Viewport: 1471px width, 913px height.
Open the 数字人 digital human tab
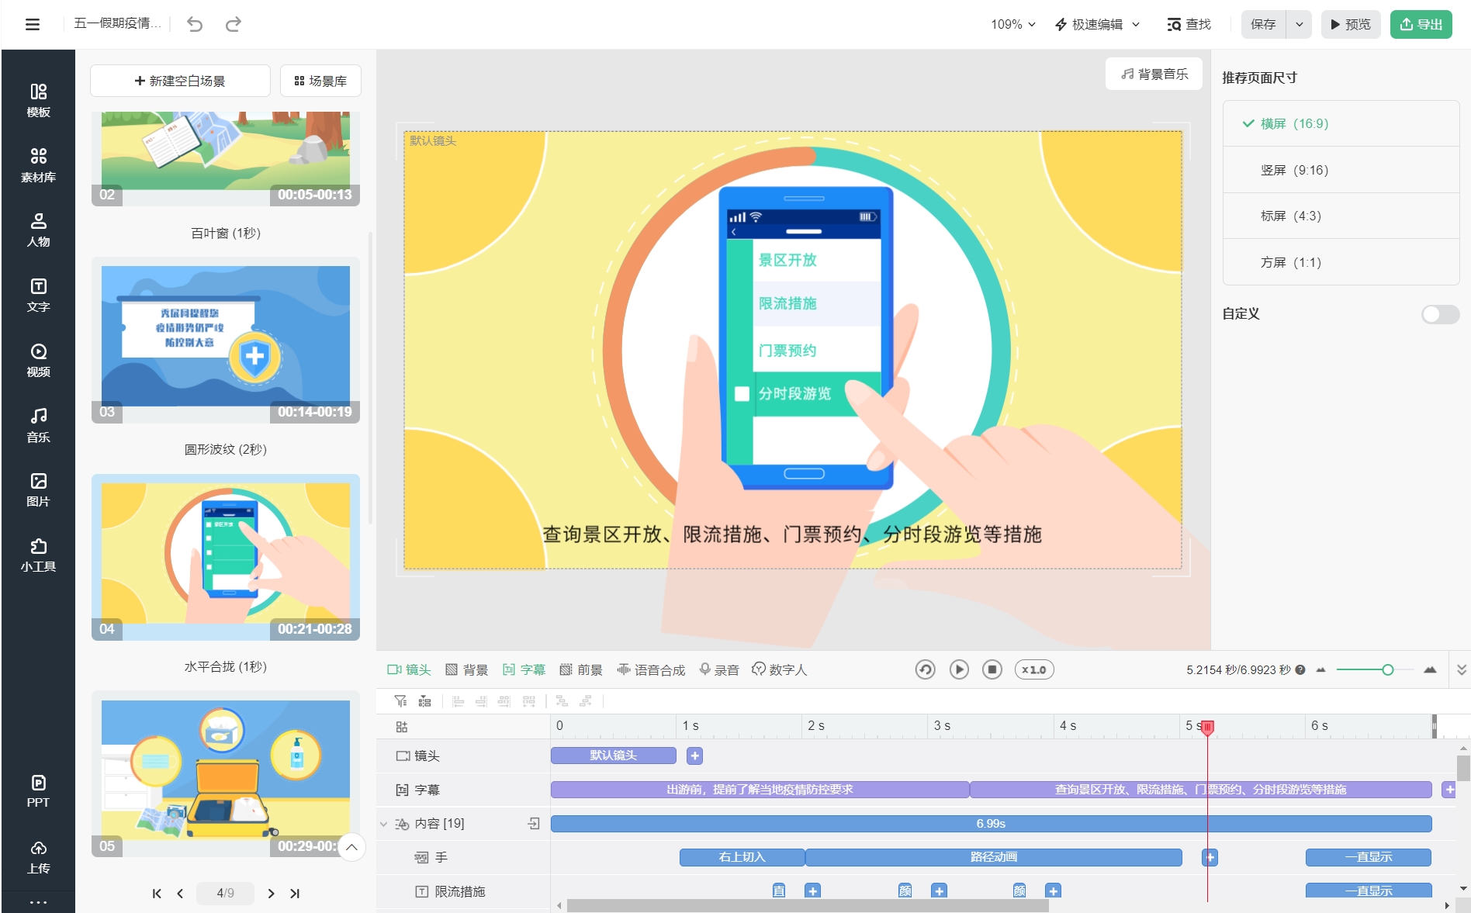(x=780, y=669)
